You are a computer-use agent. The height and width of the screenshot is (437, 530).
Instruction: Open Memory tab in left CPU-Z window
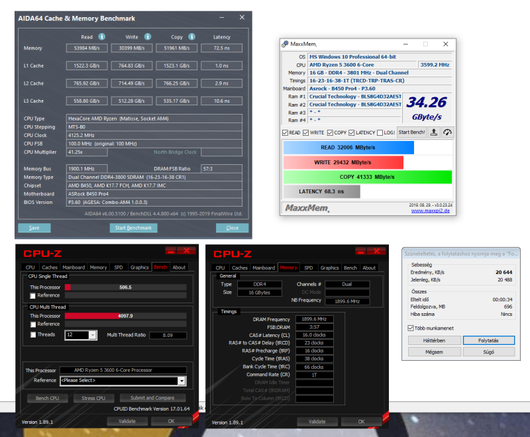(x=98, y=267)
